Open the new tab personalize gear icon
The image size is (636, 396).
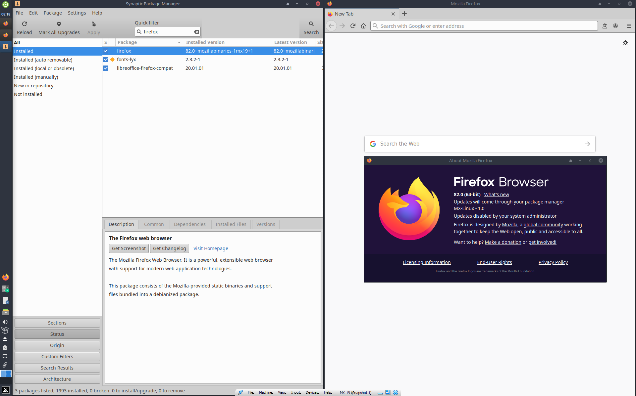pos(625,43)
